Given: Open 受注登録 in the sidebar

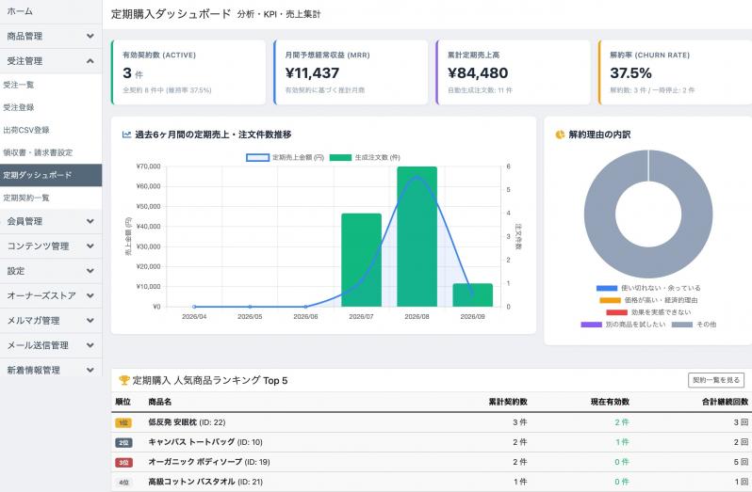Looking at the screenshot, I should pyautogui.click(x=51, y=107).
